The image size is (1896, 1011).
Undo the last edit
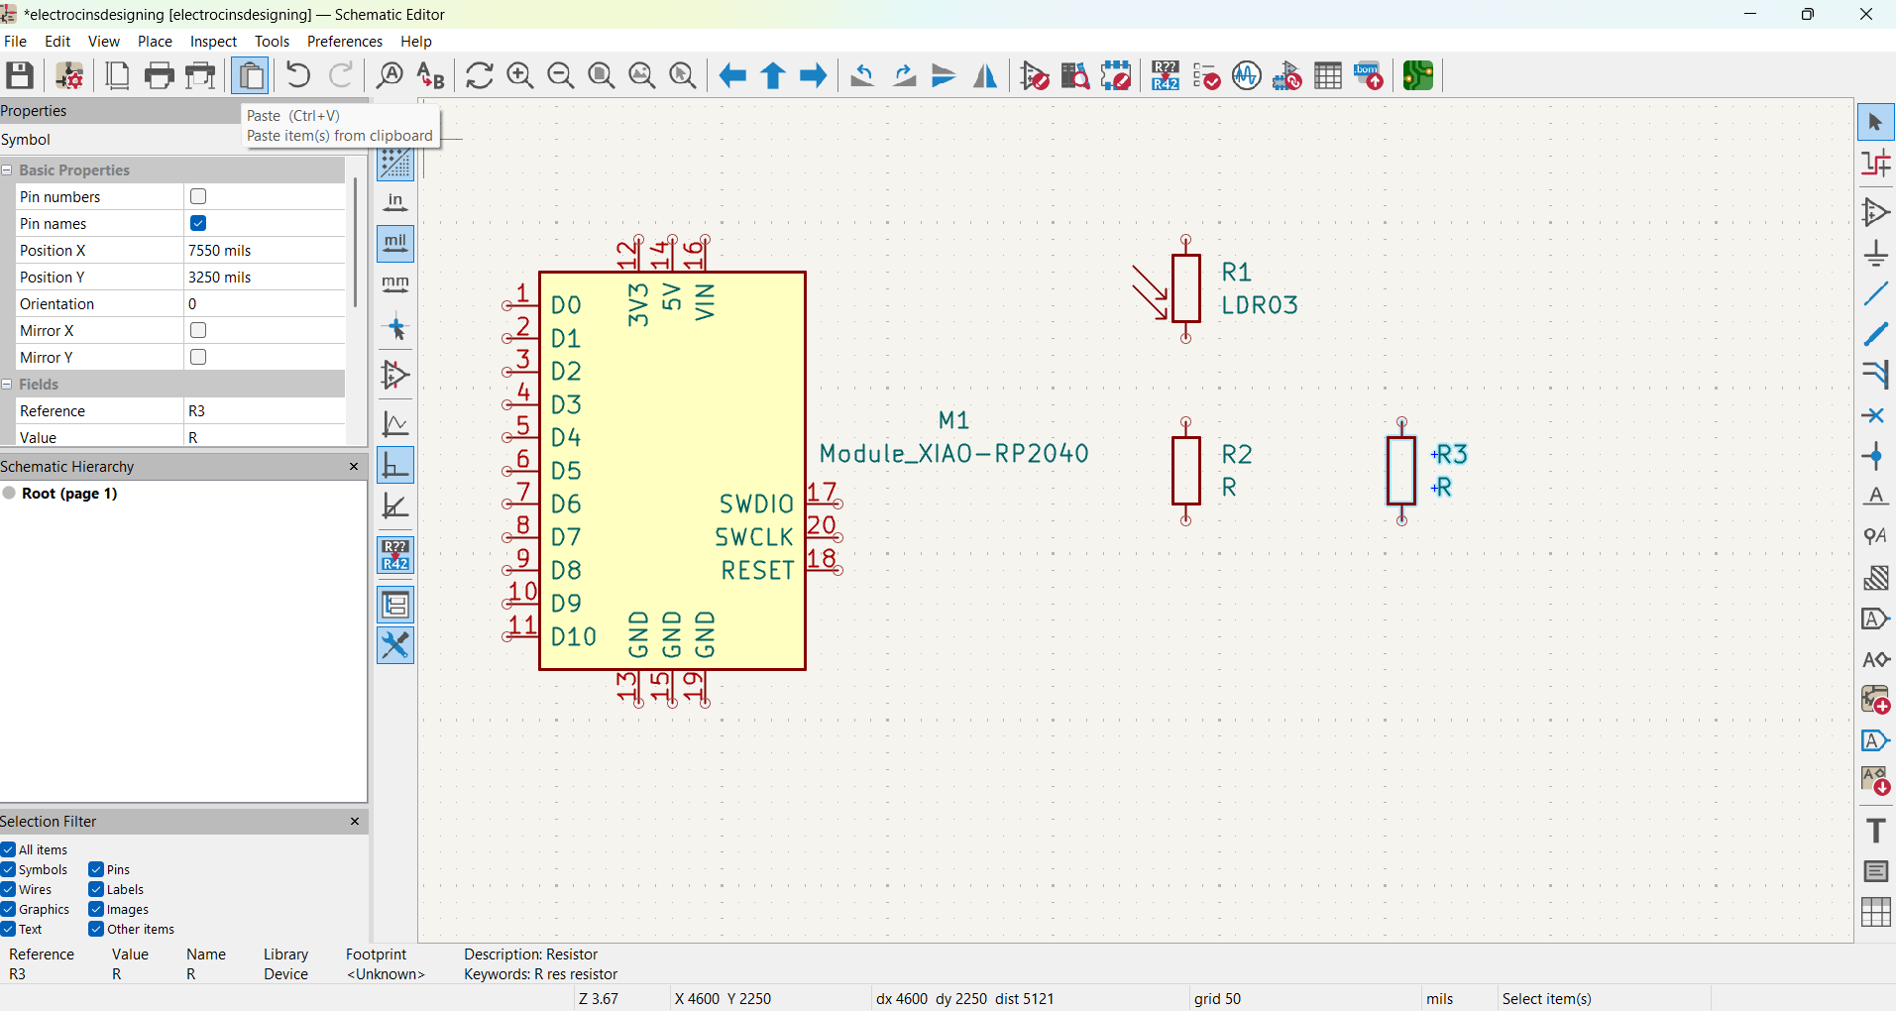[297, 75]
